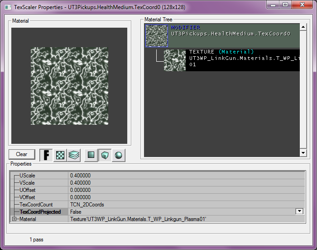Click the bold F fallback toolbar icon
This screenshot has width=317, height=250.
(46, 155)
